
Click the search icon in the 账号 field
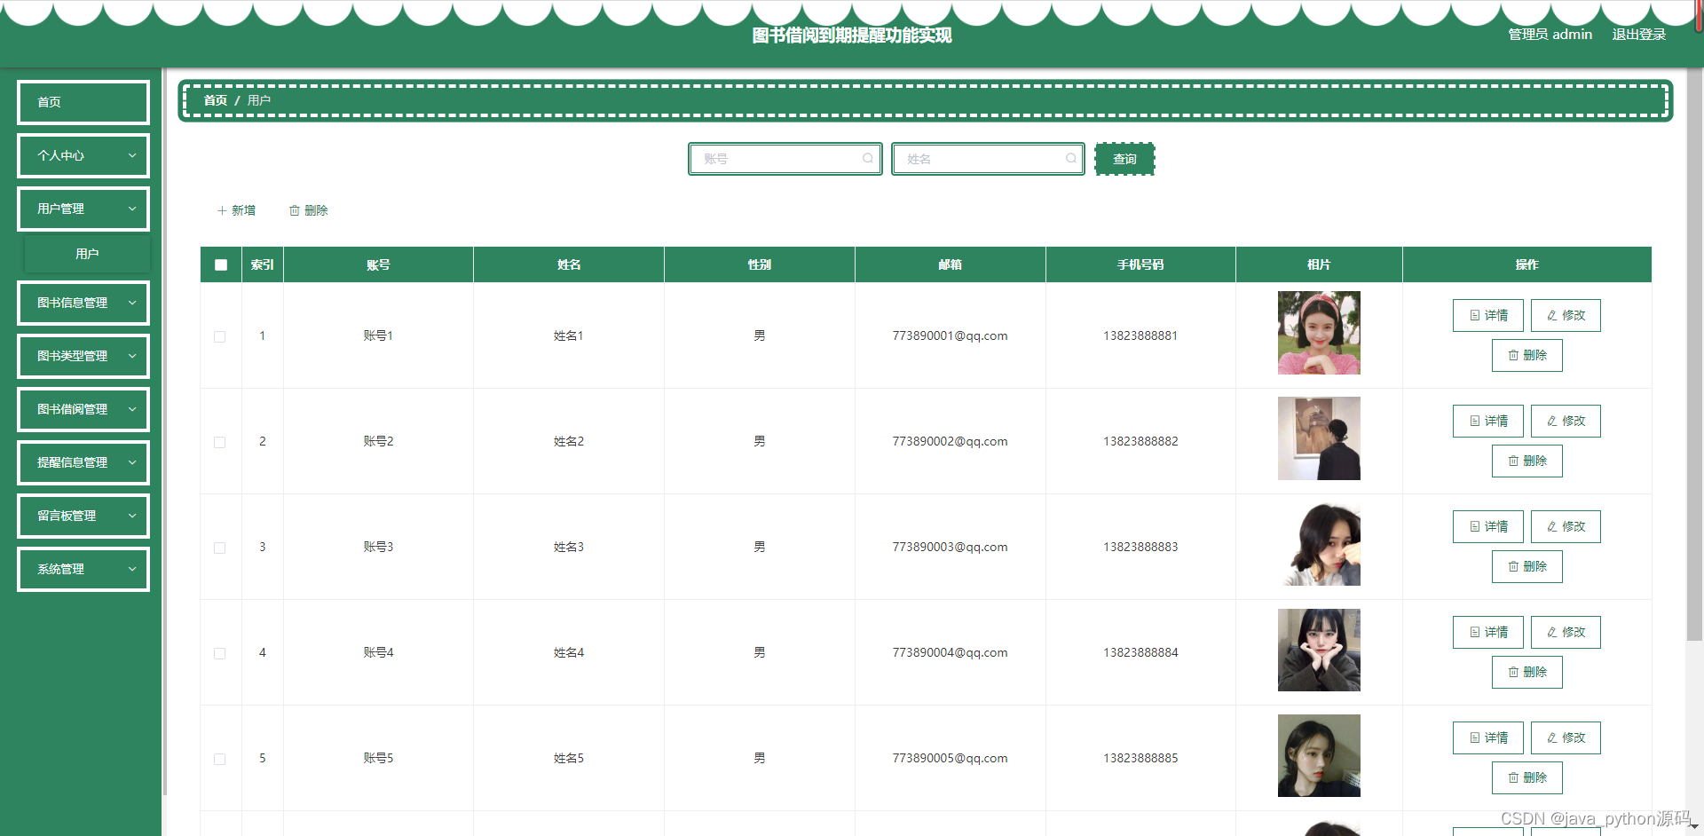click(x=868, y=159)
